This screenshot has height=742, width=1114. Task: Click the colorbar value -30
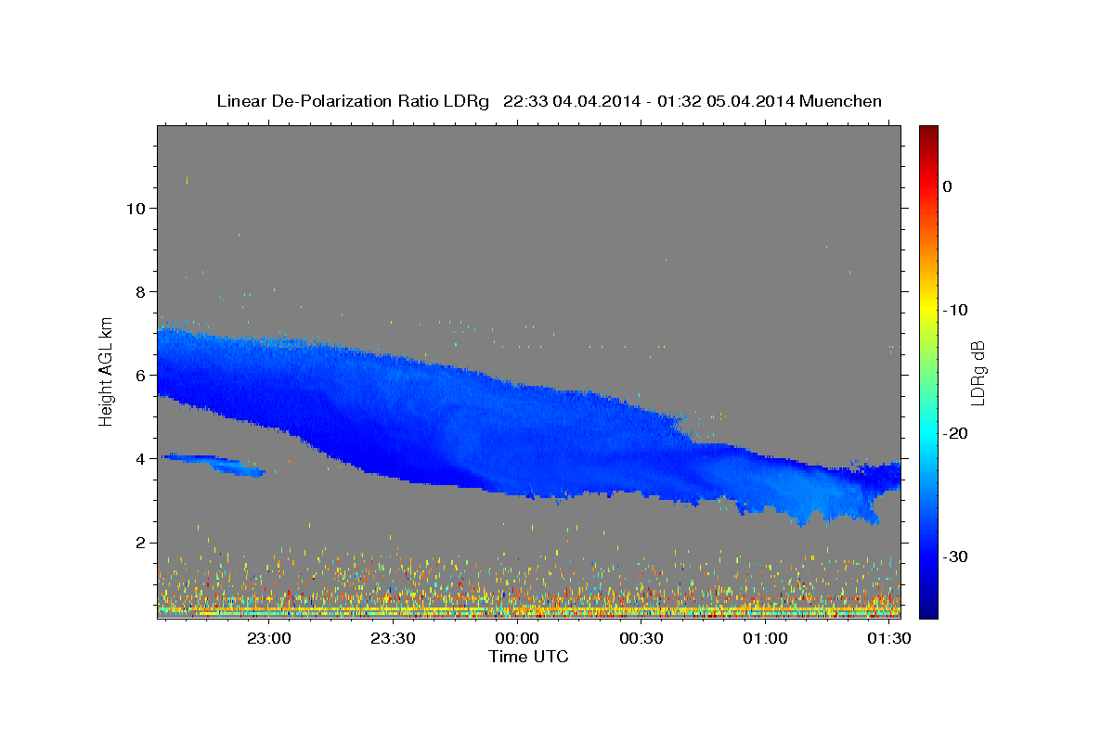click(x=956, y=556)
